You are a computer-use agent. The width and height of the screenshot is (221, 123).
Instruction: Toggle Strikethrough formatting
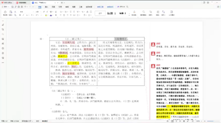point(32,15)
